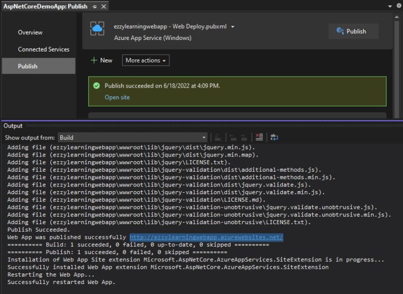Click the Clear All output icon

(259, 138)
